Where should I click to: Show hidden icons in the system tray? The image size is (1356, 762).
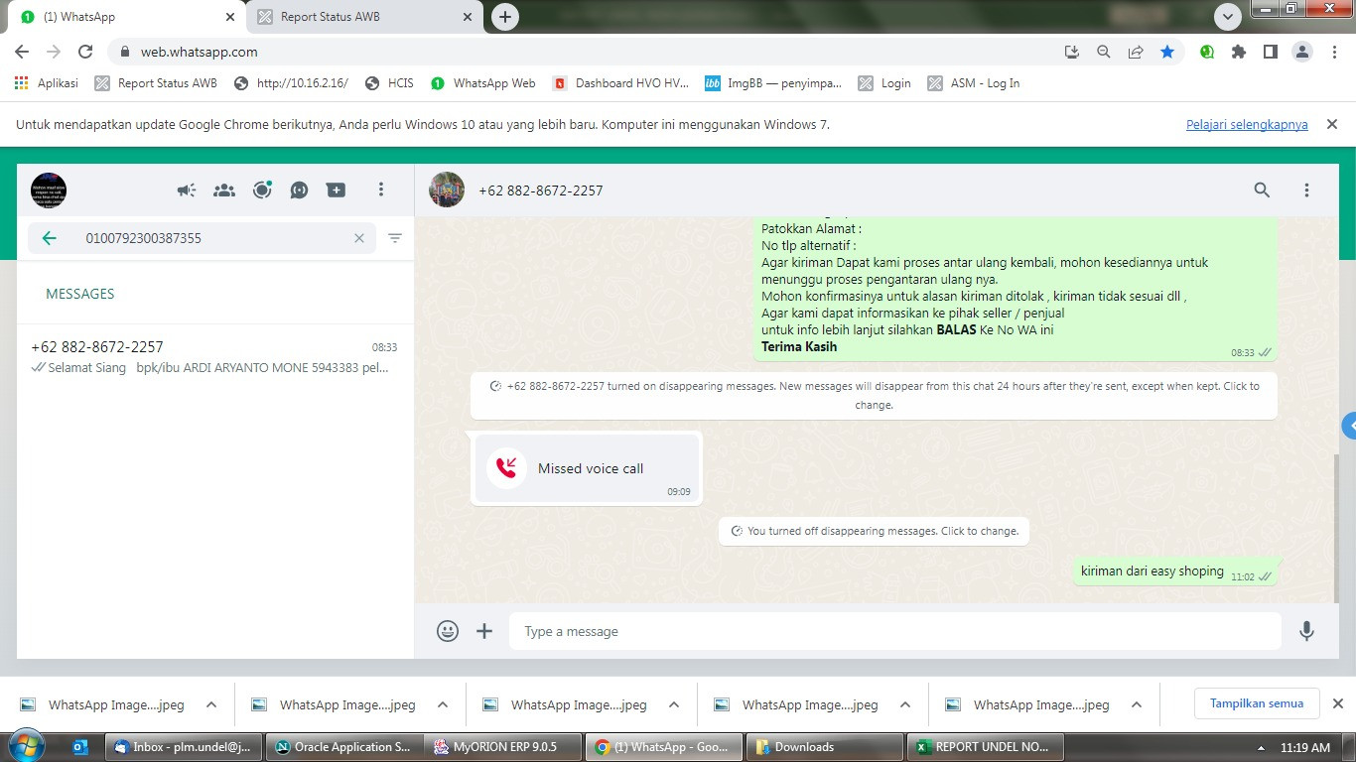click(1262, 747)
